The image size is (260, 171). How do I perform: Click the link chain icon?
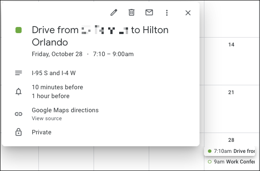pos(19,114)
